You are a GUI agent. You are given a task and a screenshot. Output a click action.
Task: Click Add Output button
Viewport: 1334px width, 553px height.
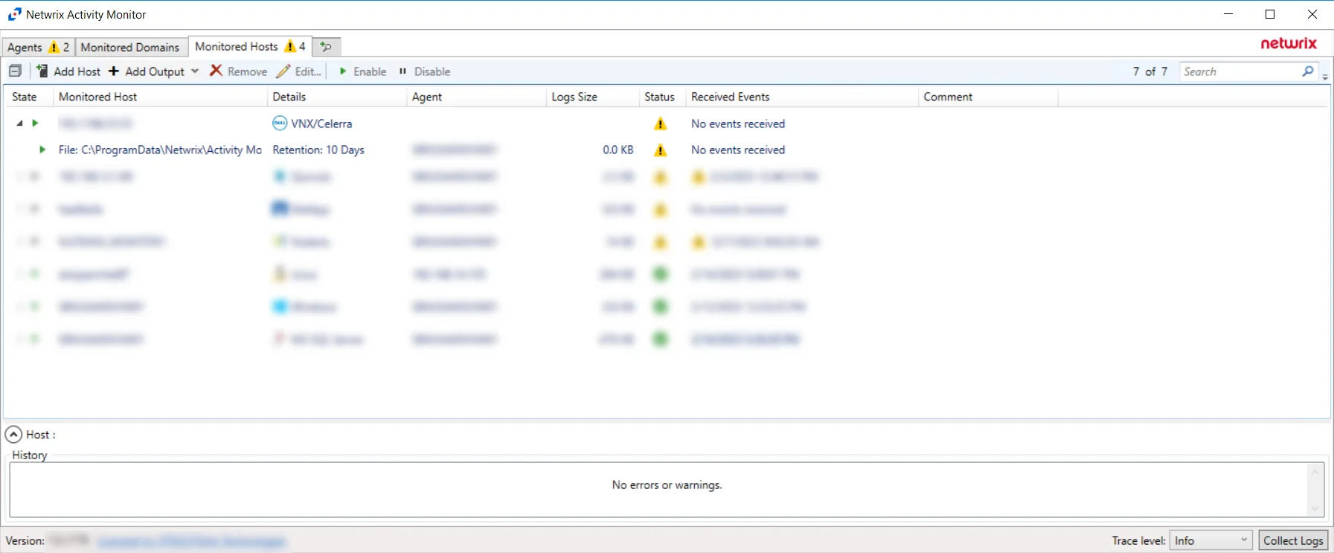click(x=147, y=71)
